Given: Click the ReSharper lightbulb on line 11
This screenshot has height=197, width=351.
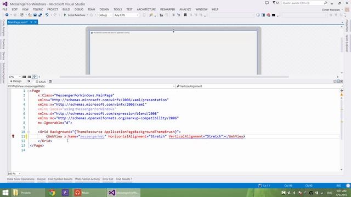Looking at the screenshot, I should tap(13, 136).
